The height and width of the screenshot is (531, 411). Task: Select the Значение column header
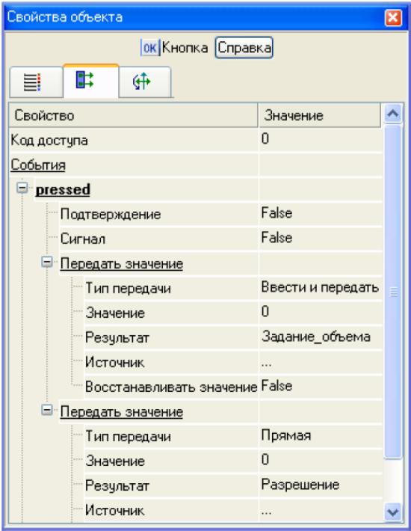coord(319,115)
